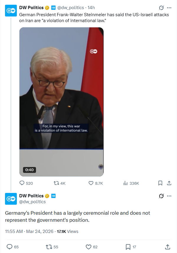Screen dimensions: 177x253
Task: Share the second tweet via share icon
Action: pyautogui.click(x=168, y=247)
